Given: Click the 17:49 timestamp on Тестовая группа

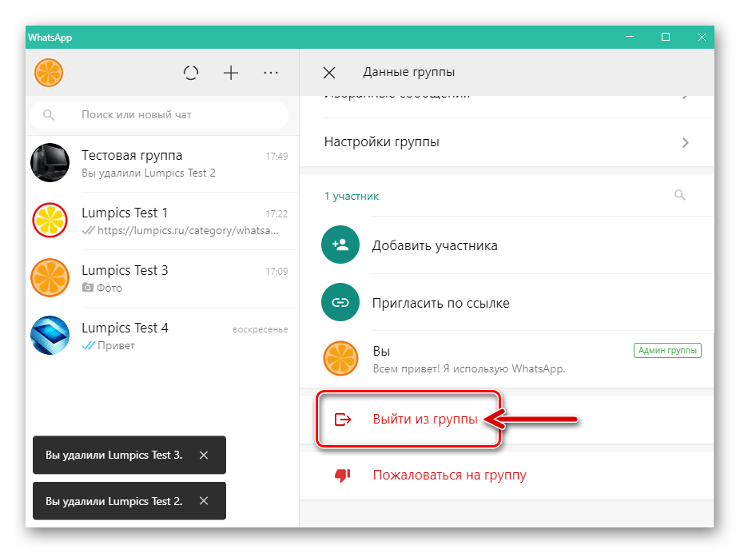Looking at the screenshot, I should pos(277,156).
